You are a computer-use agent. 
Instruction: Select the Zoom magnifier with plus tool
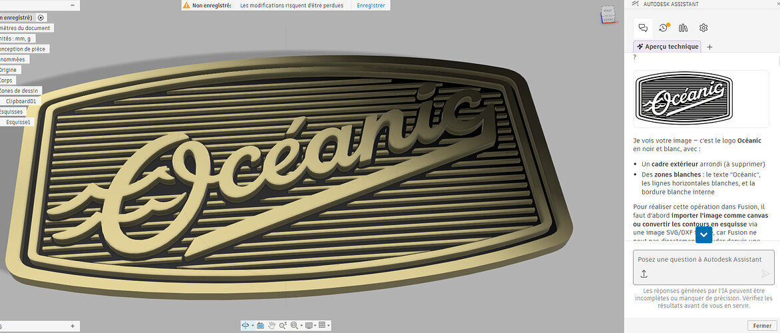click(x=283, y=325)
